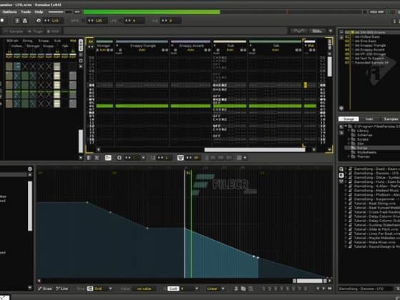Switch to the Sampler tab
The image size is (400, 300).
coord(14,31)
